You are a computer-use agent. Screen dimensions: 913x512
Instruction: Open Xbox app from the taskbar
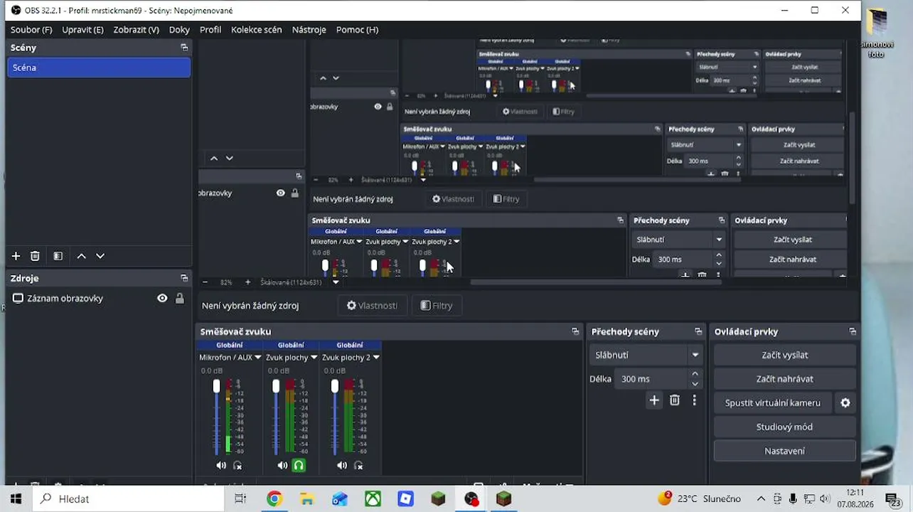tap(373, 499)
